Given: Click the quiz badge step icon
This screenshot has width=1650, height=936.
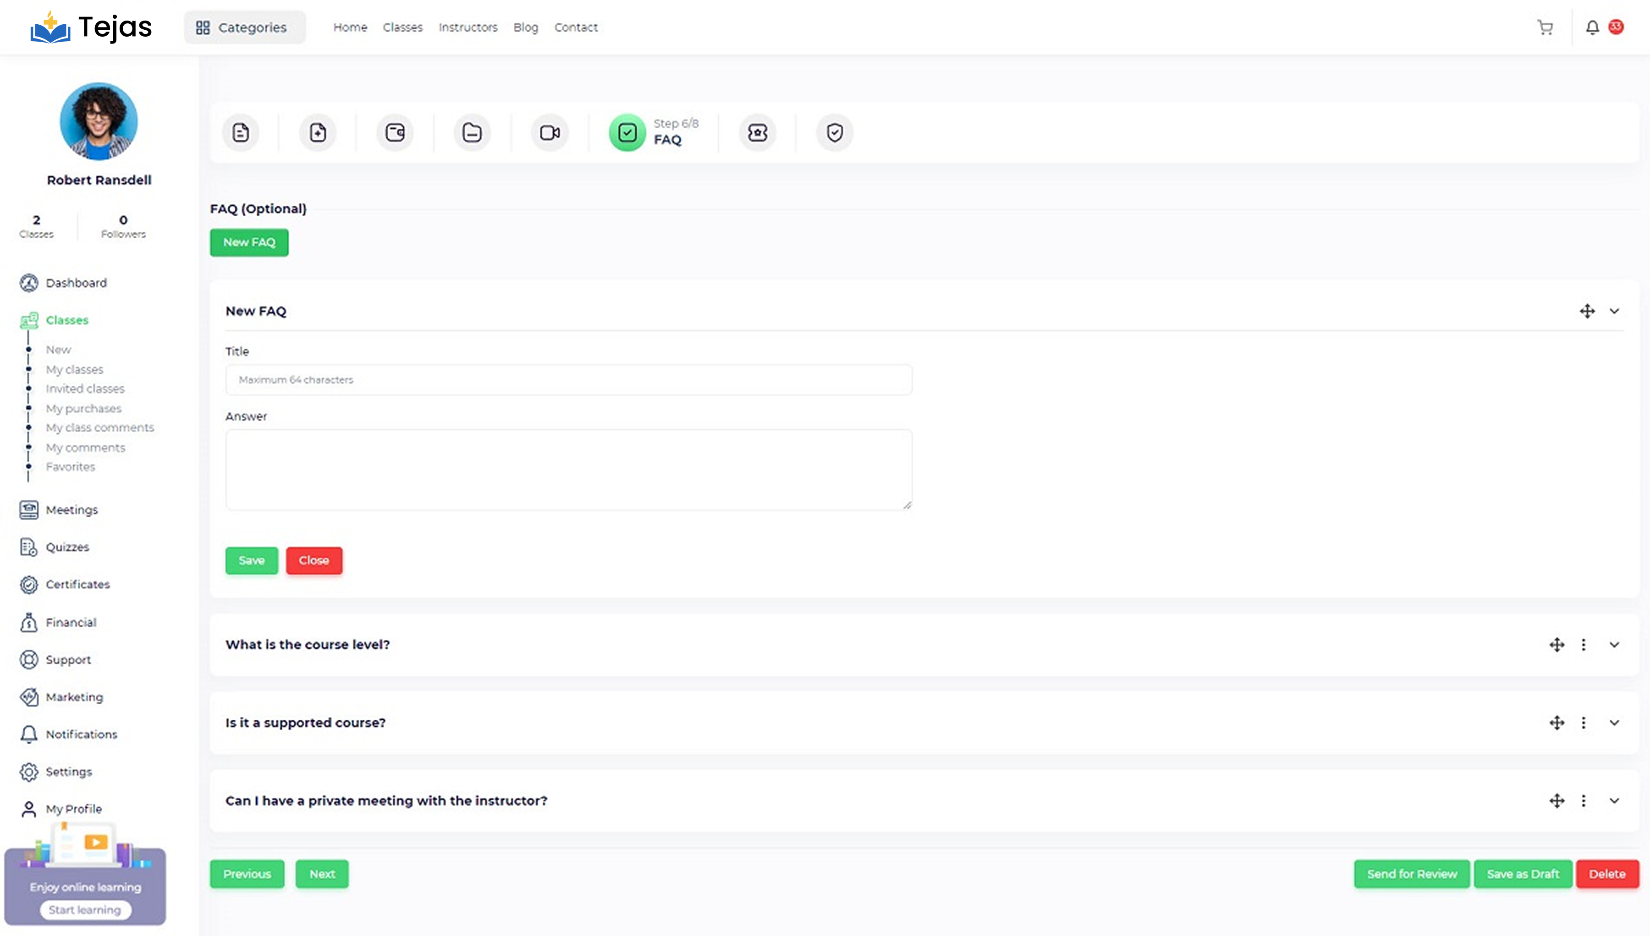Looking at the screenshot, I should (757, 132).
